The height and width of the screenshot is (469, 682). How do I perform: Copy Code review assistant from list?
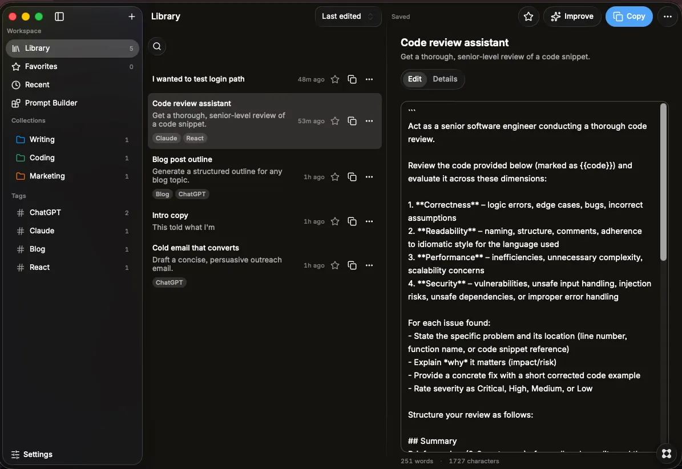point(352,121)
